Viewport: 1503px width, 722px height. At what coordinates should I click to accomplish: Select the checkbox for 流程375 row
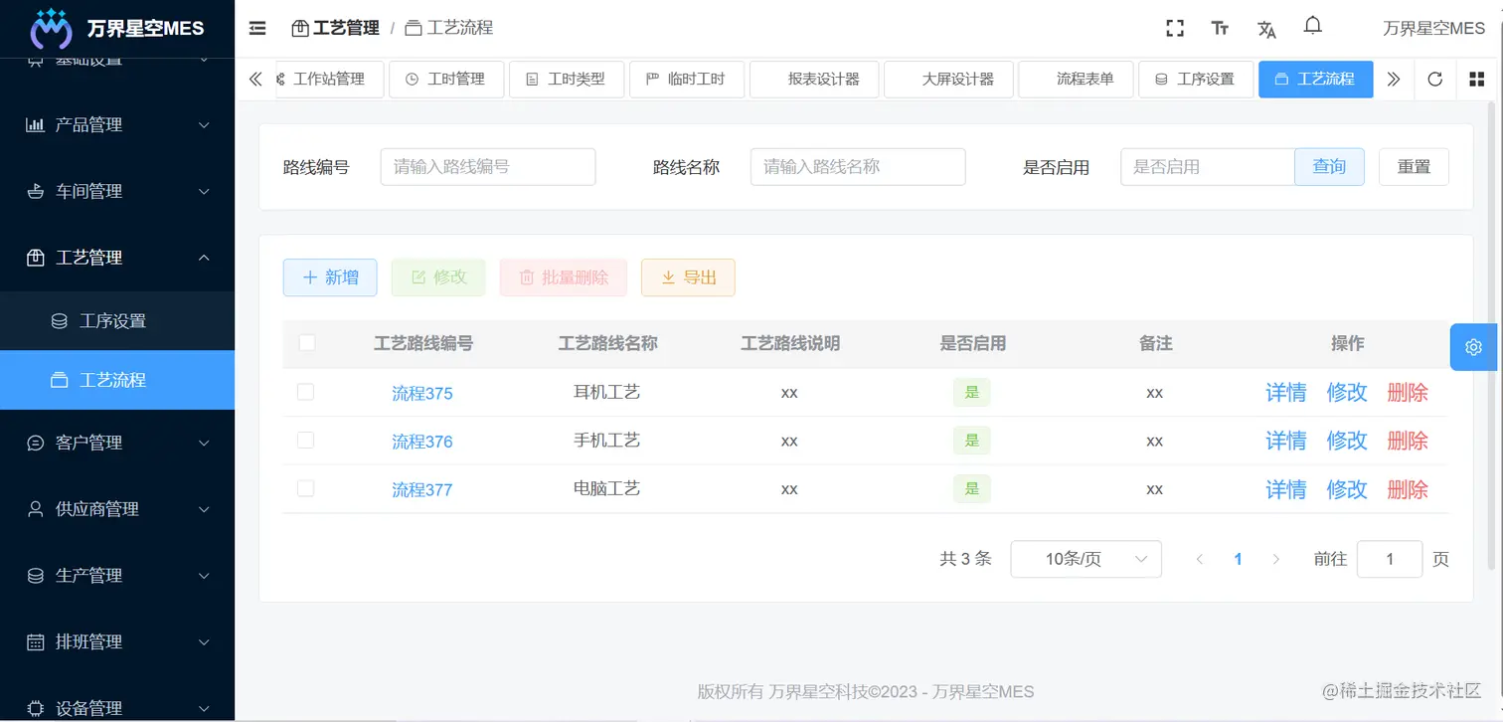click(x=306, y=392)
